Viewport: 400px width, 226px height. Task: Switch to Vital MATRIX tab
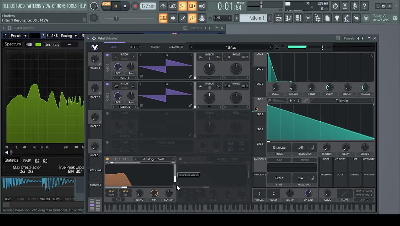click(155, 47)
